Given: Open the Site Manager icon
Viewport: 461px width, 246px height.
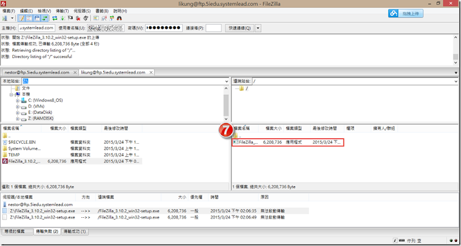Looking at the screenshot, I should tap(5, 18).
